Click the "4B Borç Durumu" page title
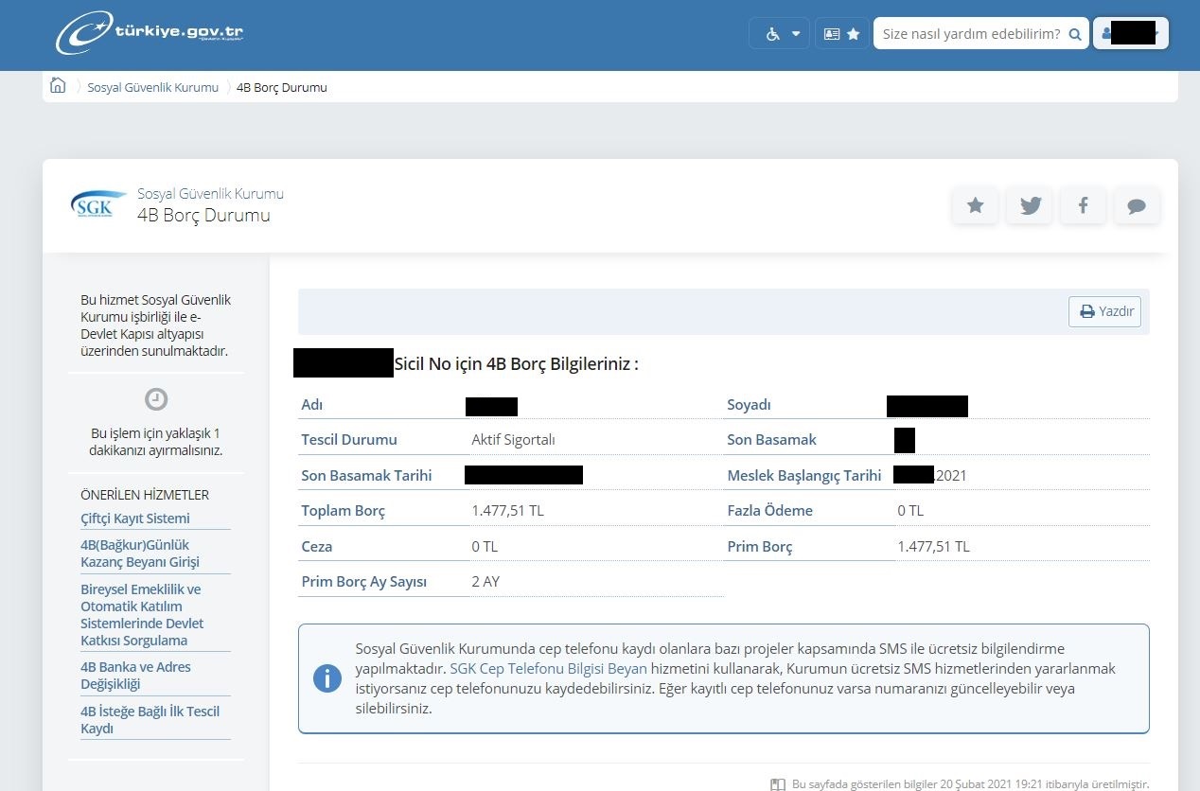This screenshot has height=791, width=1200. pyautogui.click(x=203, y=215)
